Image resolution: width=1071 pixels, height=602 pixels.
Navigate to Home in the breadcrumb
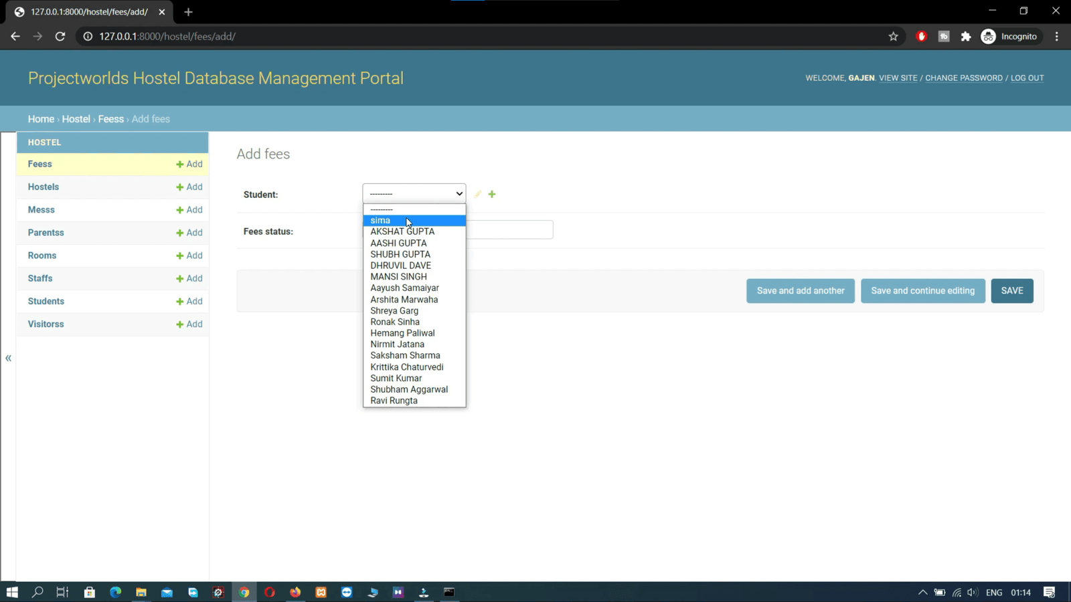(x=41, y=119)
